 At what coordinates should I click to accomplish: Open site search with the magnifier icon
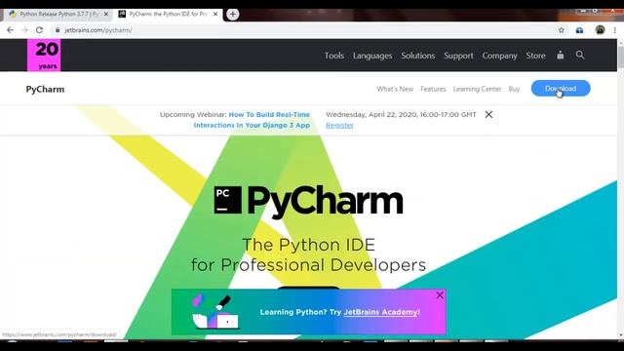580,55
